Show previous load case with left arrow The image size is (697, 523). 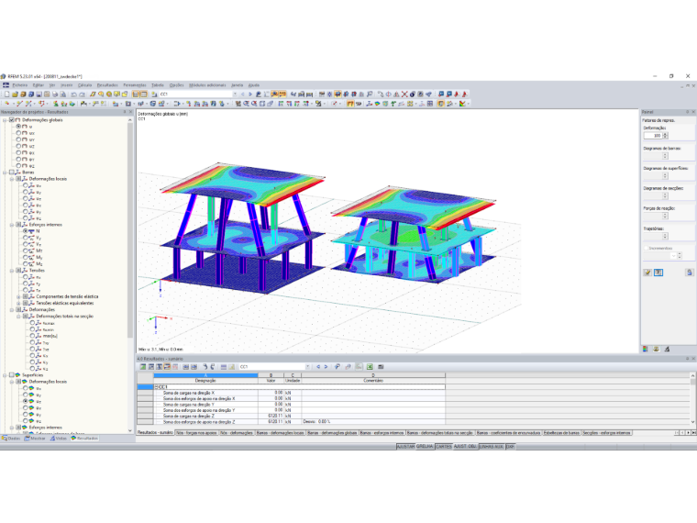(x=243, y=95)
